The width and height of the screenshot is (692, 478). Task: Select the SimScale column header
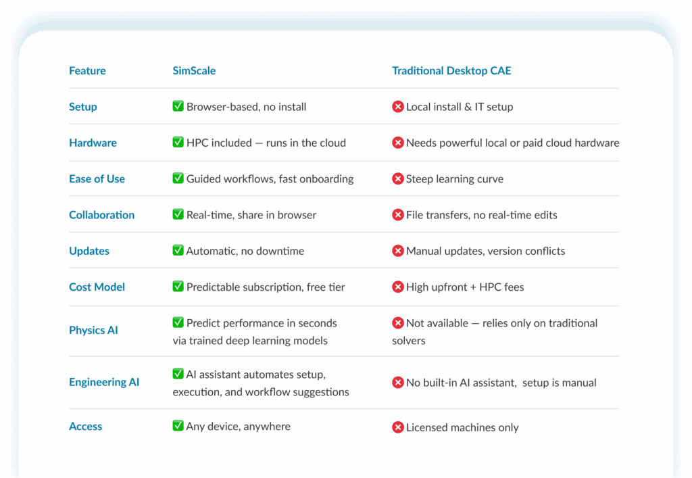point(194,70)
